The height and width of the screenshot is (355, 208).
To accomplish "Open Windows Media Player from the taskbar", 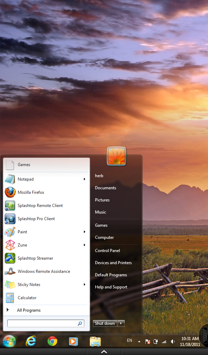I will click(73, 341).
